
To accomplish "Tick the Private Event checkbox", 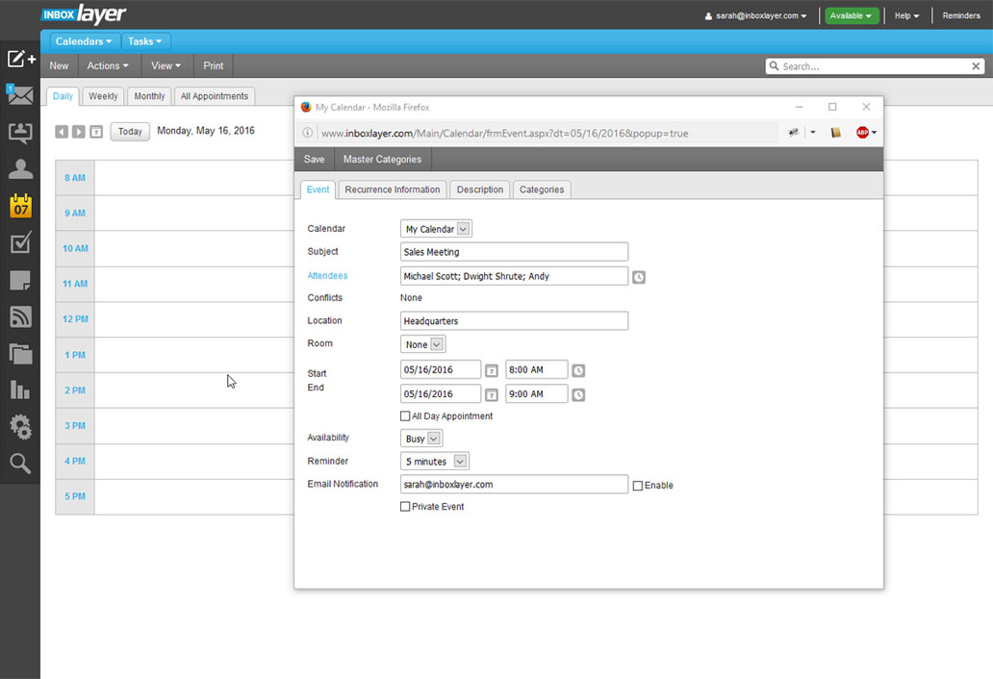I will [x=405, y=507].
